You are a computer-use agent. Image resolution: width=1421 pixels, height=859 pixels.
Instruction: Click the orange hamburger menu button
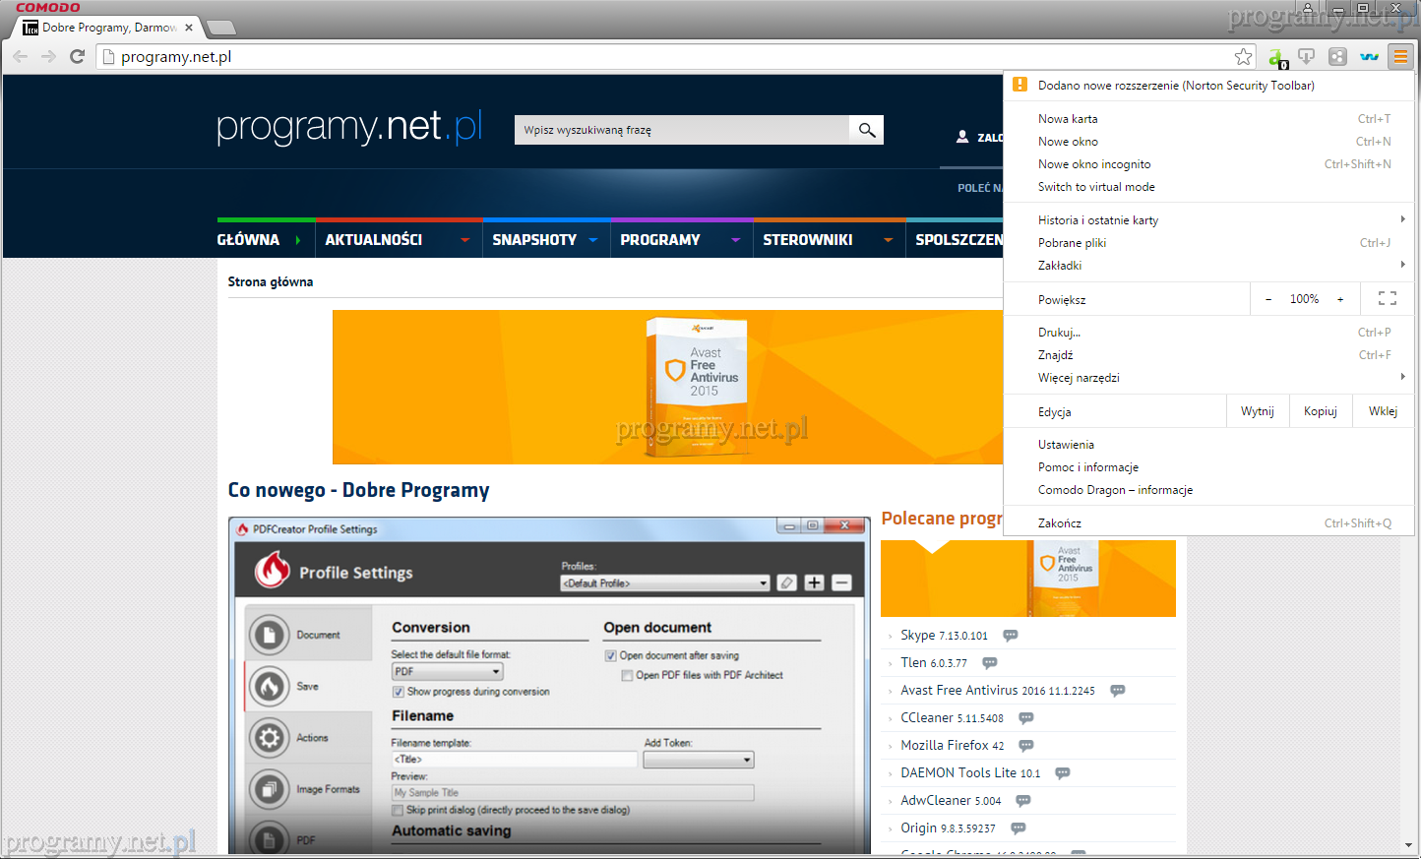pos(1399,57)
